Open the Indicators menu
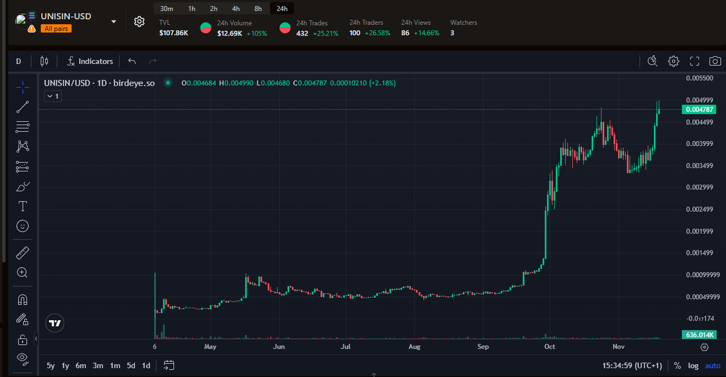The width and height of the screenshot is (726, 377). click(90, 61)
